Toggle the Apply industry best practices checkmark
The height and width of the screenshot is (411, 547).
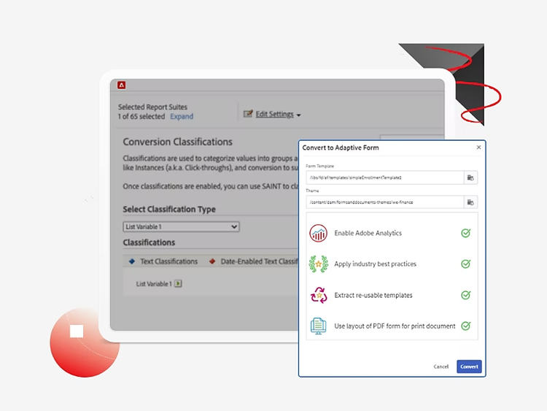tap(465, 264)
